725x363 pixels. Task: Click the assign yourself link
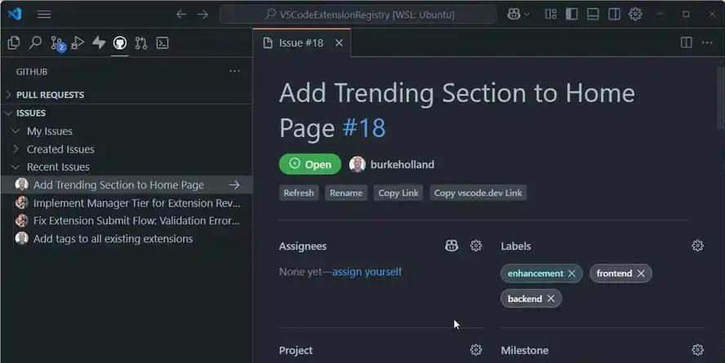367,272
